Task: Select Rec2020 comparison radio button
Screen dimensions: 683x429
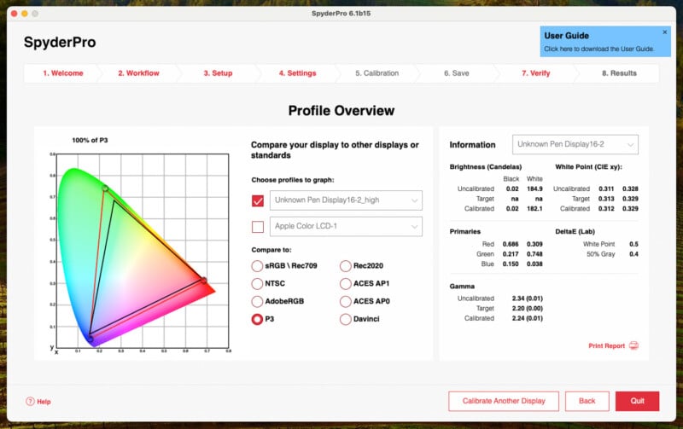Action: pos(346,266)
